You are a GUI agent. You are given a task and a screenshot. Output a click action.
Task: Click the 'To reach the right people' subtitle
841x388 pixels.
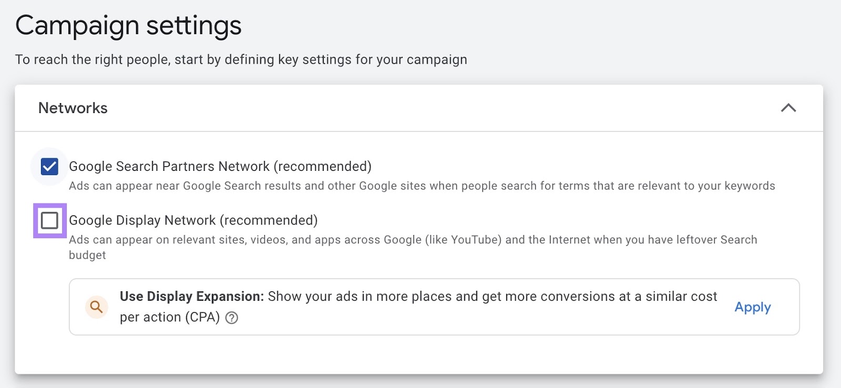point(241,59)
